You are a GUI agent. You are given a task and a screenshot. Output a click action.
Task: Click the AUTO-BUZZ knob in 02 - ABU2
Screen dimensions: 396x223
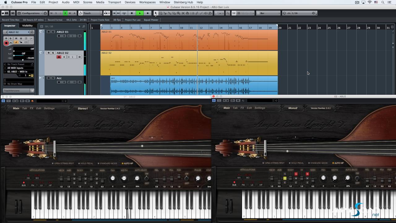click(347, 178)
